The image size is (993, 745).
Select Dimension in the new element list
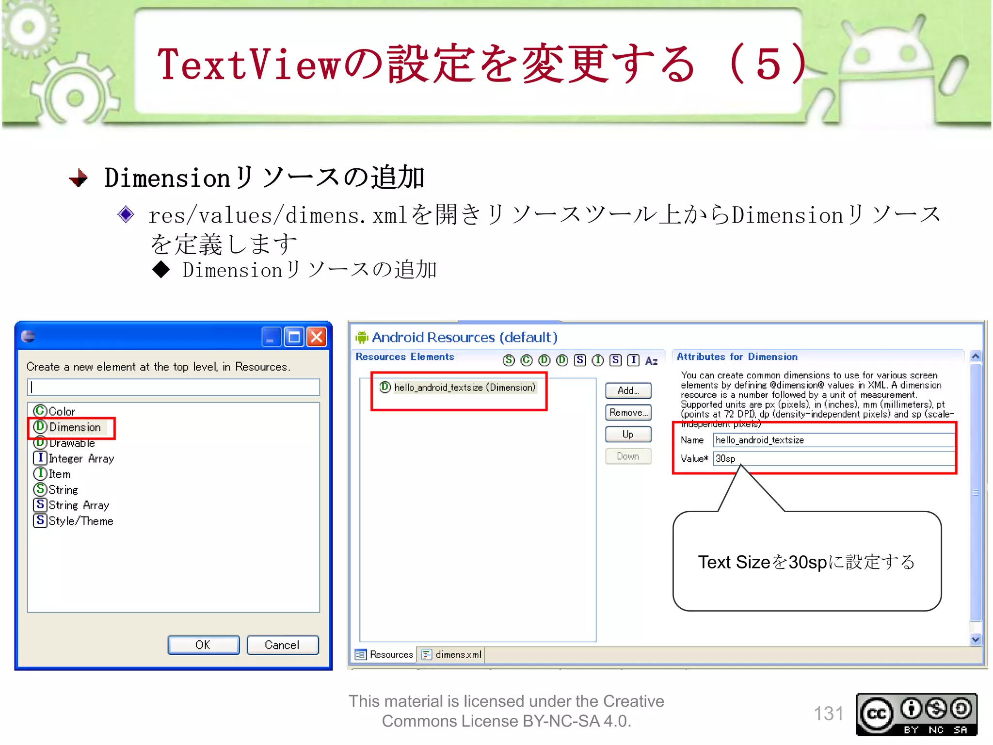67,427
